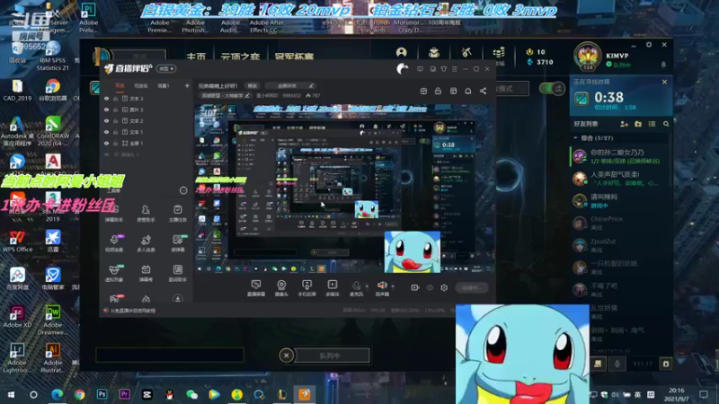Edit the 英雄联盟 category tag

[x=226, y=96]
